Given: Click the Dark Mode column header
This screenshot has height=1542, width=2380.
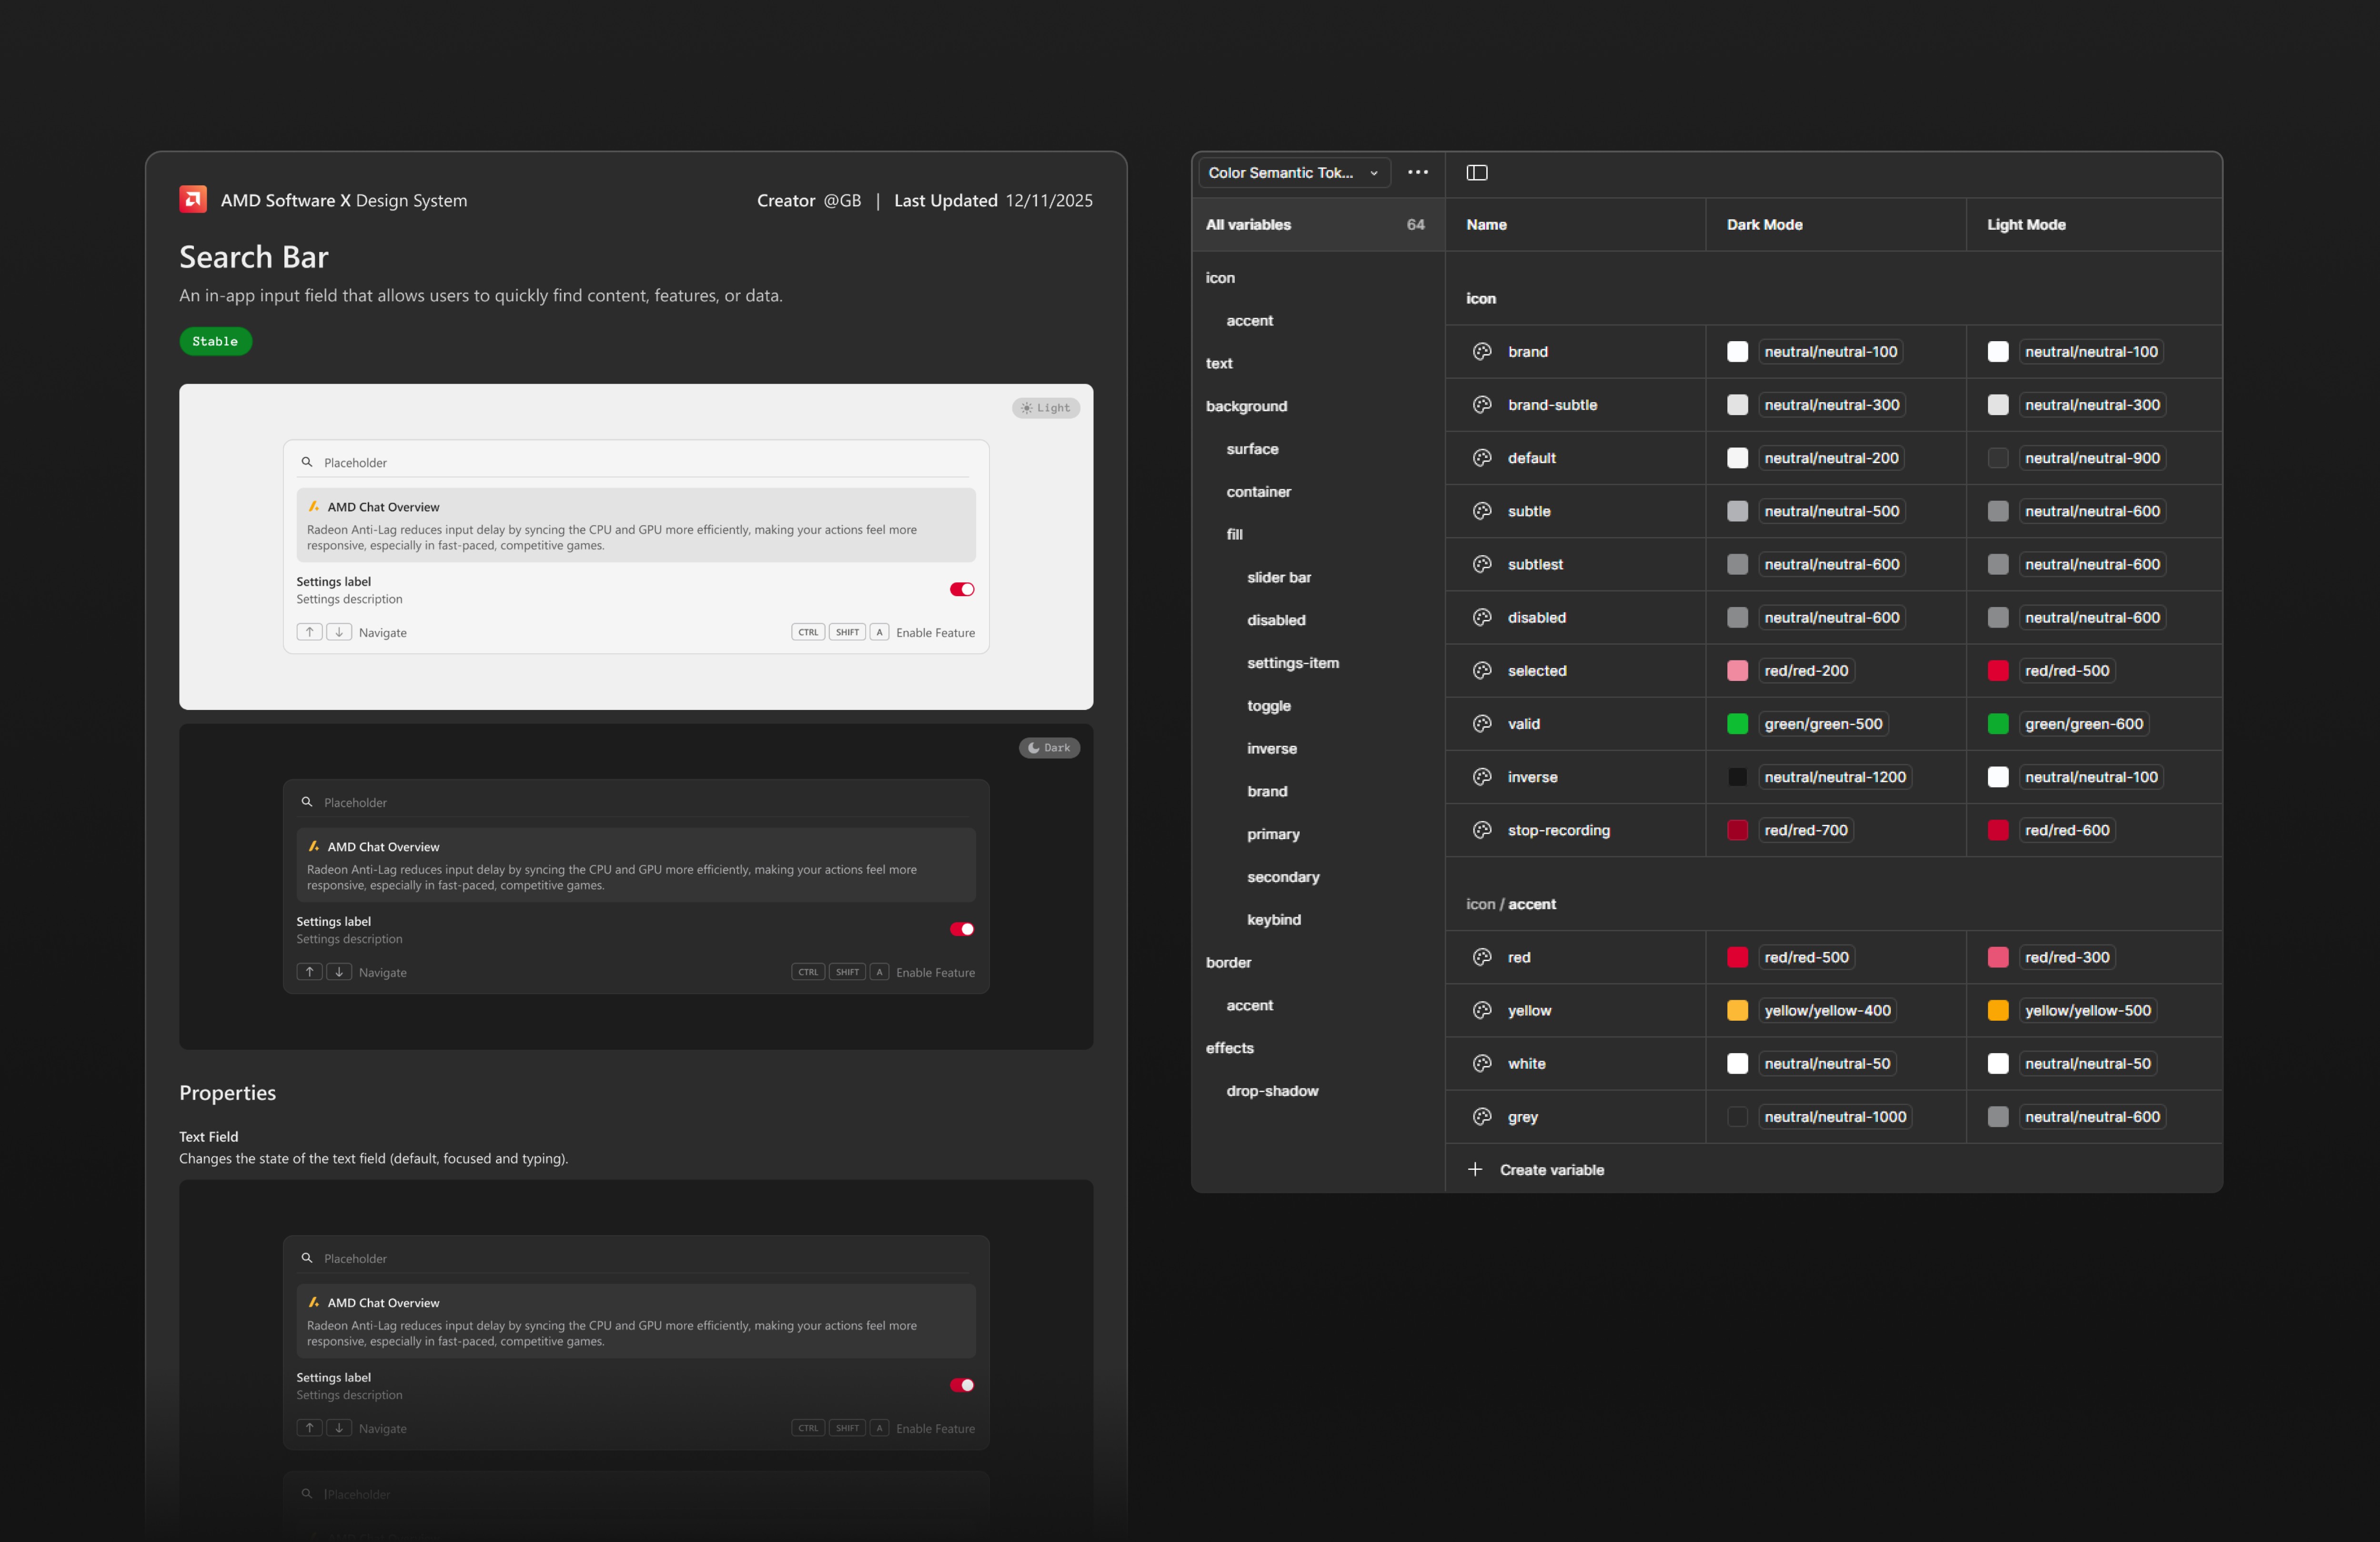Looking at the screenshot, I should click(x=1764, y=224).
